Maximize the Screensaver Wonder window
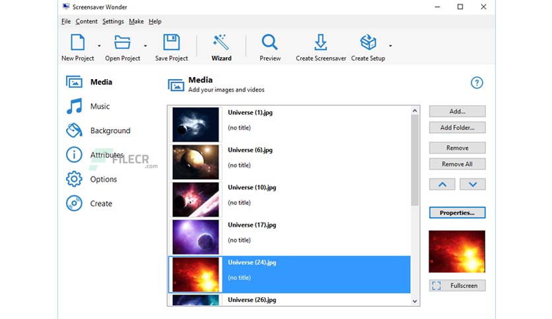This screenshot has height=319, width=552. click(x=460, y=7)
